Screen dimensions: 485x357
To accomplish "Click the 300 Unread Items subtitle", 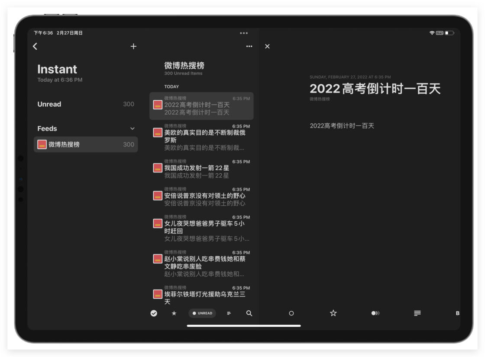I will pos(183,73).
